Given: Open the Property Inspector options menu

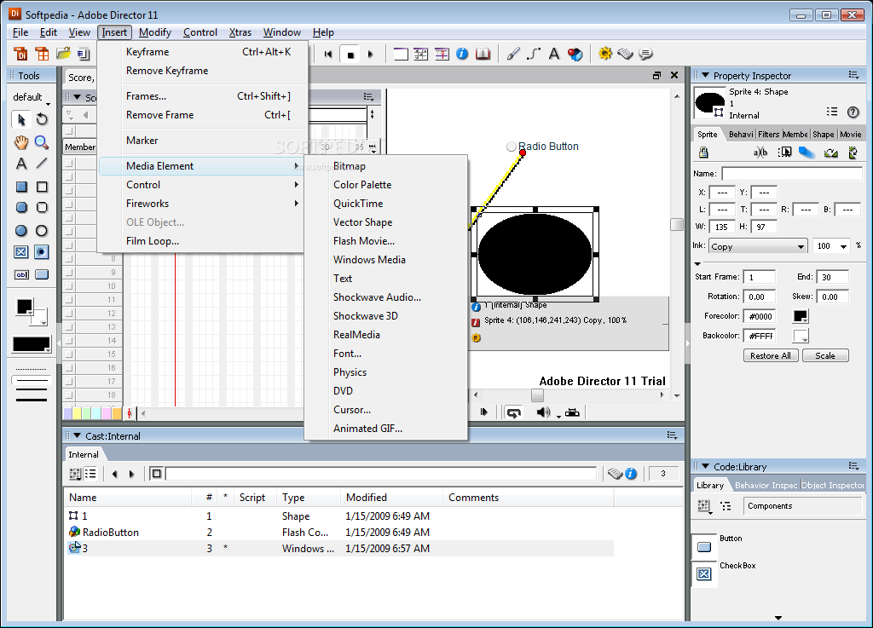Looking at the screenshot, I should [853, 75].
